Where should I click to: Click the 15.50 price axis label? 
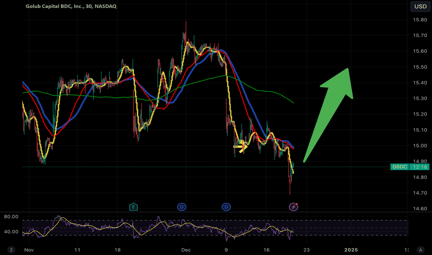[x=420, y=67]
